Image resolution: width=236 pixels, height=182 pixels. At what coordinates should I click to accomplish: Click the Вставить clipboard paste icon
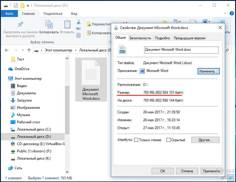[x=67, y=24]
